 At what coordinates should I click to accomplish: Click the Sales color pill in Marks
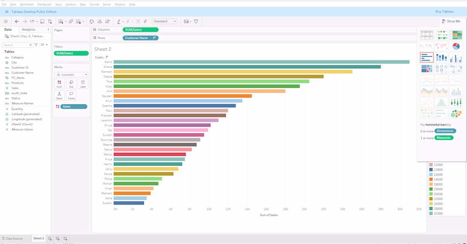click(x=74, y=107)
